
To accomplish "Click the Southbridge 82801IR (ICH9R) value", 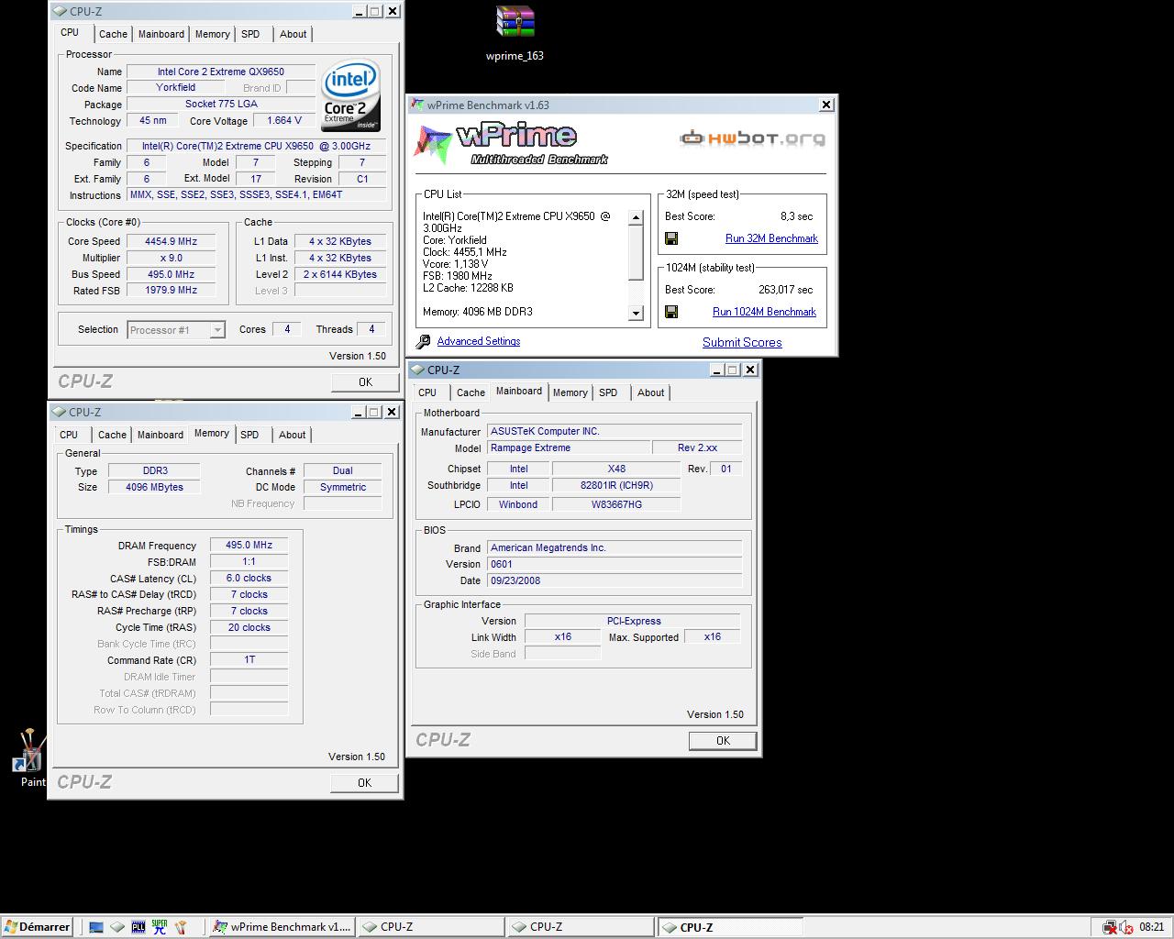I will pyautogui.click(x=616, y=485).
